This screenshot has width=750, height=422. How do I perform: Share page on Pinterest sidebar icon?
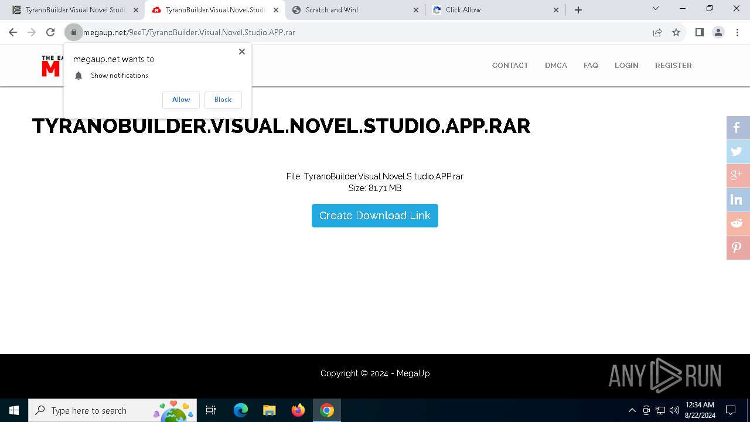coord(738,248)
